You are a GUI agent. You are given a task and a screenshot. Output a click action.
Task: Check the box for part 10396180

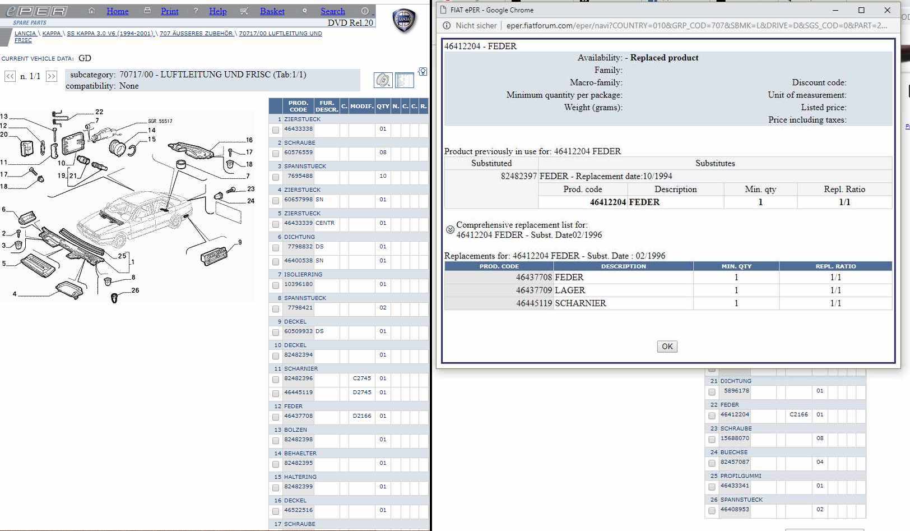[x=276, y=285]
